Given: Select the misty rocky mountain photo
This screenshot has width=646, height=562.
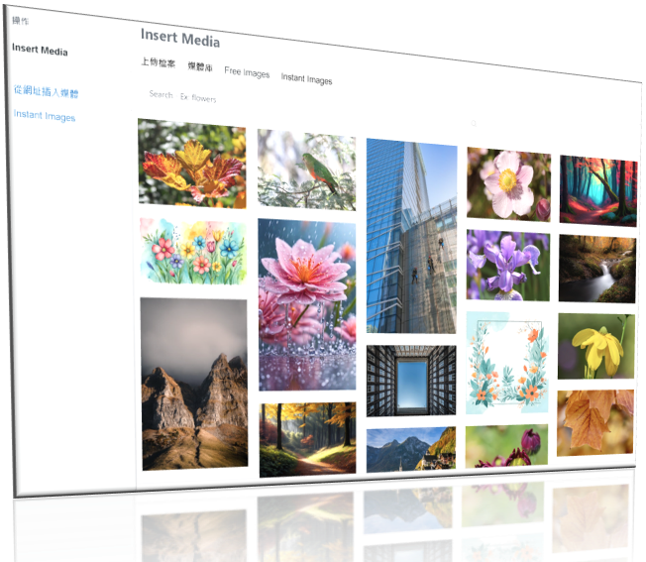Looking at the screenshot, I should click(194, 383).
